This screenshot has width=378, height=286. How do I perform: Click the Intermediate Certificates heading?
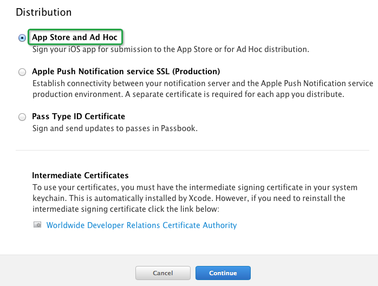[x=80, y=175]
